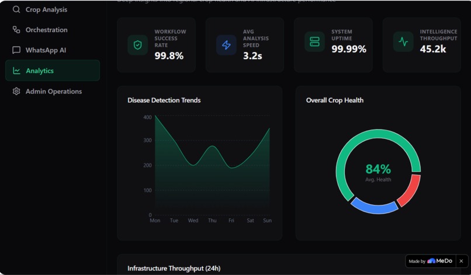Click the 45.2k throughput value
The image size is (471, 275).
pyautogui.click(x=433, y=48)
